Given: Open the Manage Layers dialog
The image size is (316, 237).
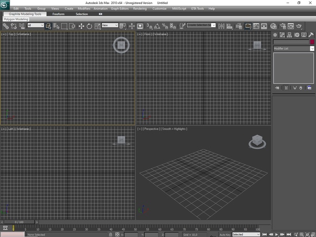Looking at the screenshot, I should 239,26.
